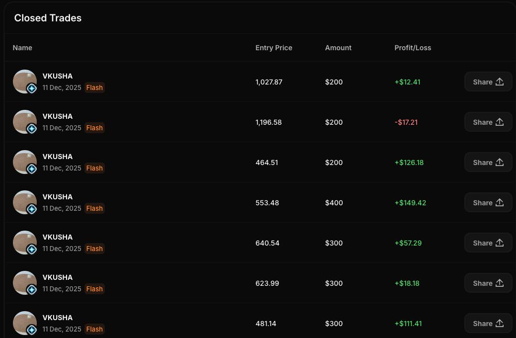This screenshot has height=338, width=516.
Task: Click the Profit/Loss column header
Action: click(x=413, y=48)
